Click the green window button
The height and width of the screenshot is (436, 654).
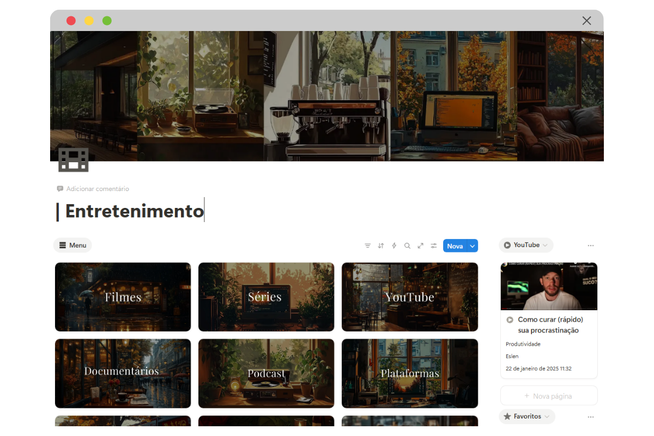(107, 21)
